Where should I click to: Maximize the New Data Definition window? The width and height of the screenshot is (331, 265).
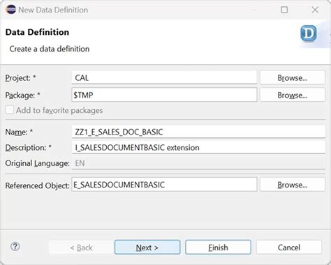coord(284,10)
